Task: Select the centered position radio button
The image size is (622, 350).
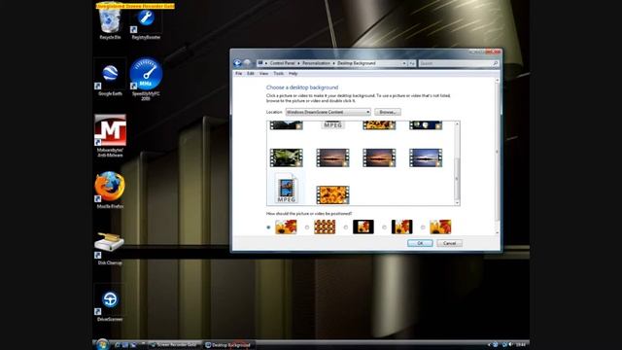Action: (x=346, y=227)
